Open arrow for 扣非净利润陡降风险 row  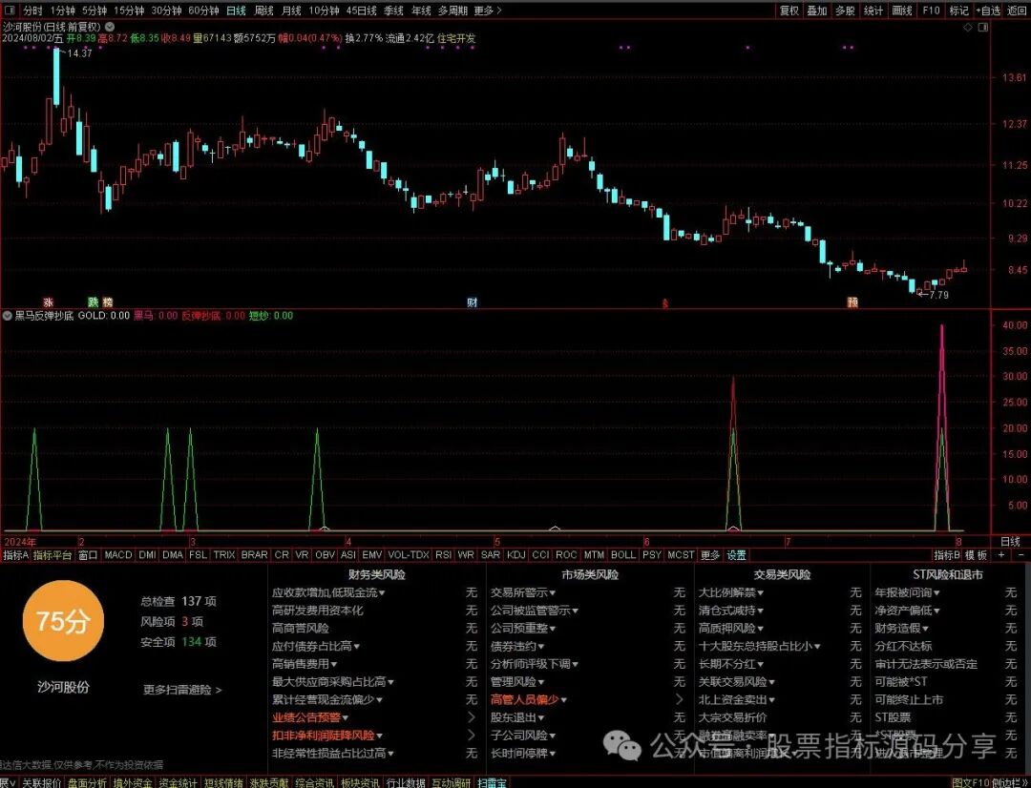click(x=471, y=735)
